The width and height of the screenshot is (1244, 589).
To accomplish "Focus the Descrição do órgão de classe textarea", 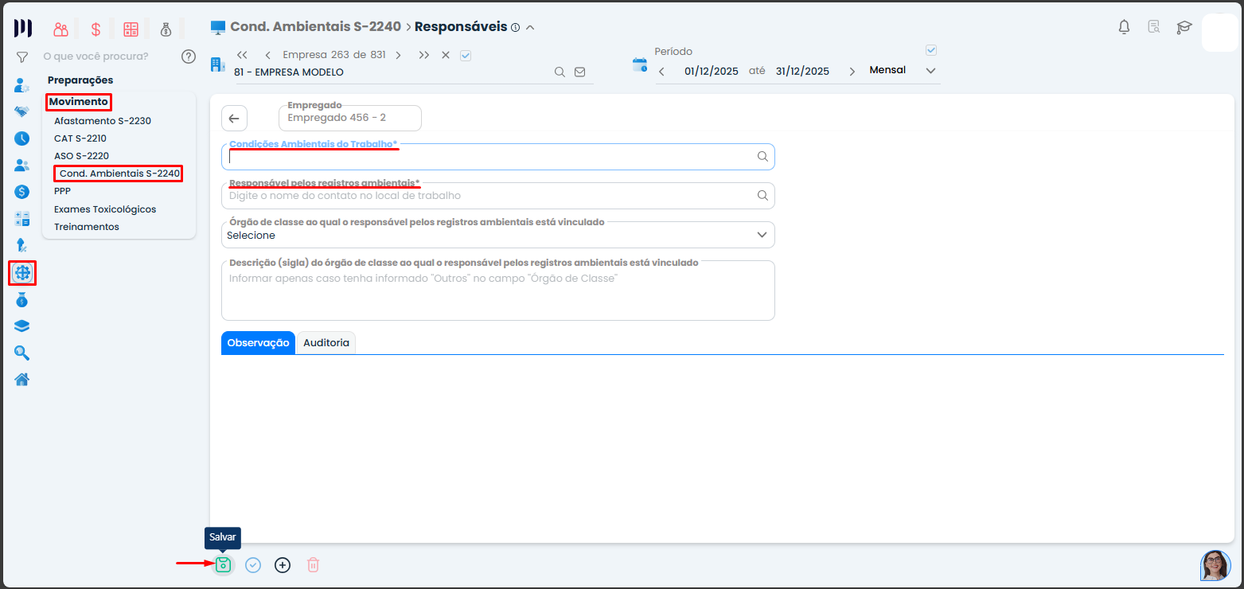I will pyautogui.click(x=498, y=291).
